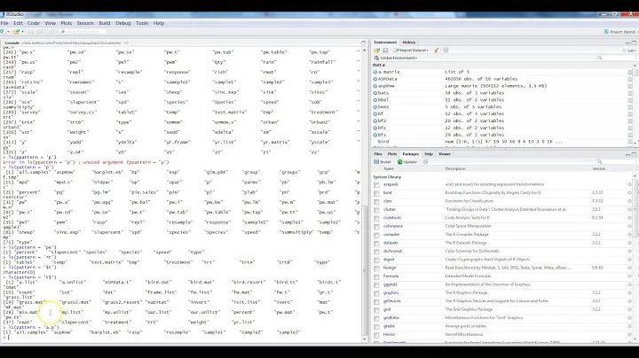Check the cluster package checkbox

(376, 210)
